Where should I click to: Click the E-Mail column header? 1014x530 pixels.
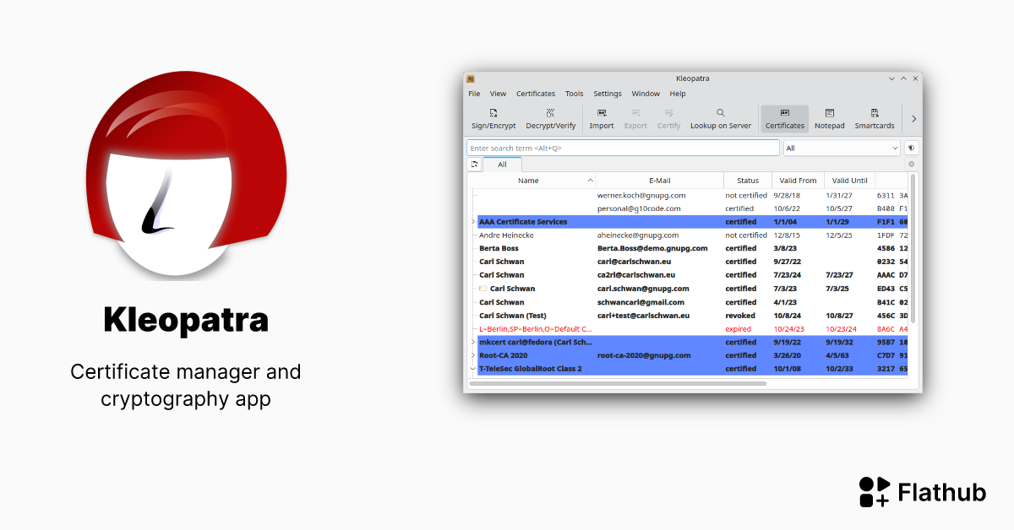coord(660,181)
